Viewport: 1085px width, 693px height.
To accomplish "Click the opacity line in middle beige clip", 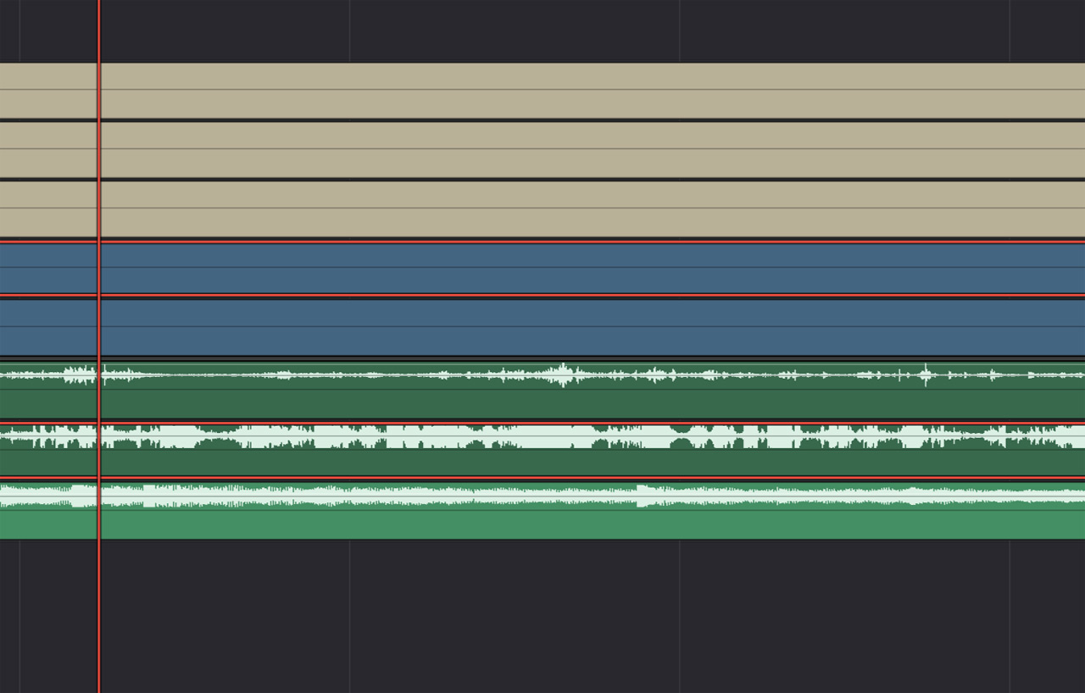I will click(x=542, y=148).
